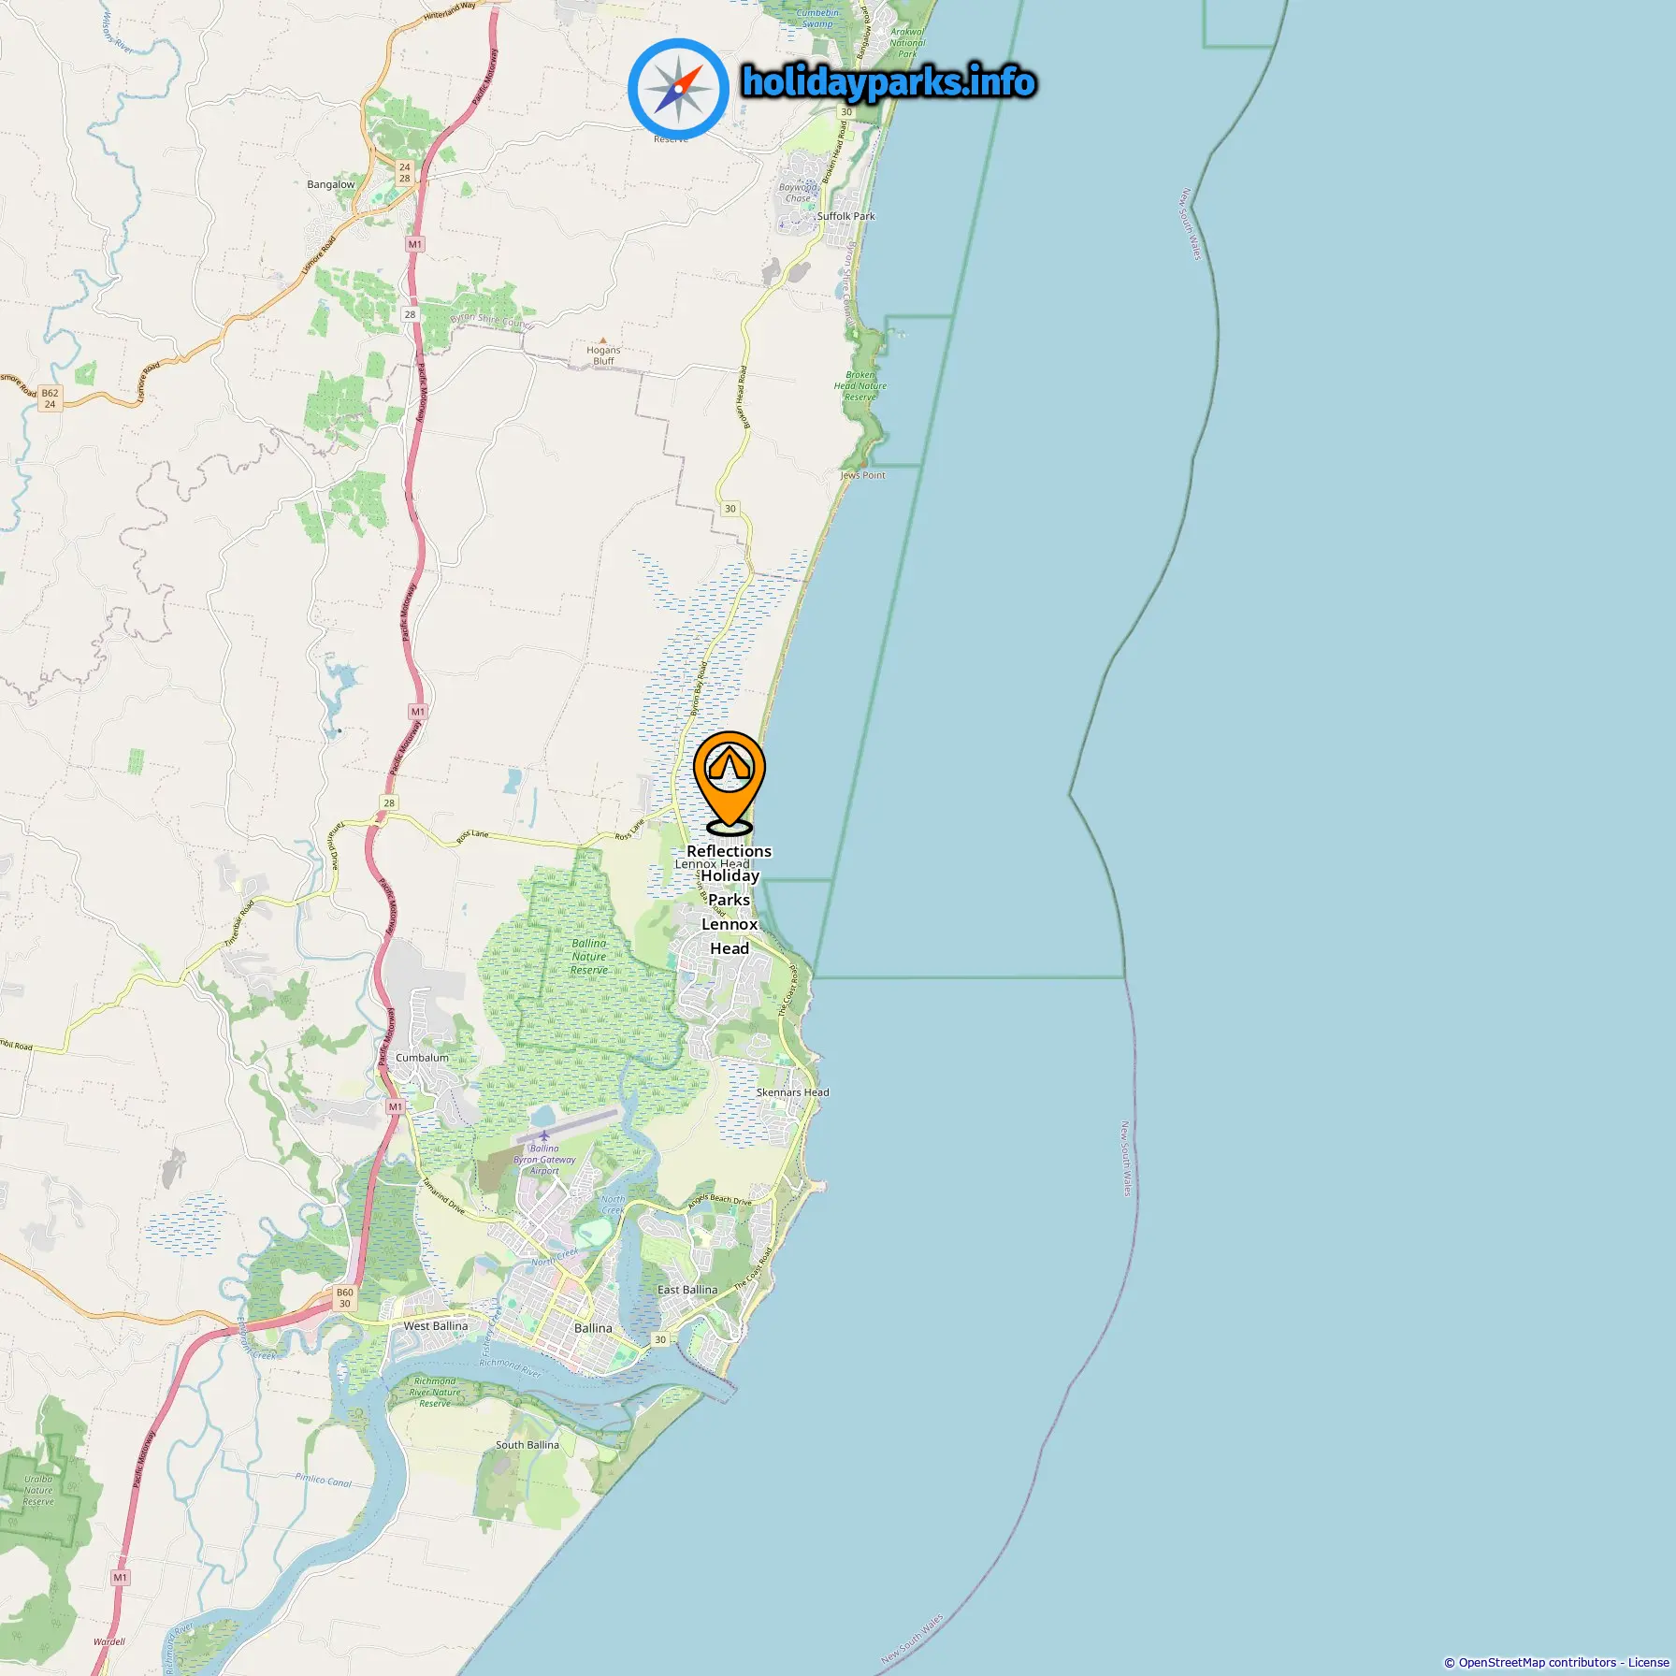Click the Skennars Head place label
This screenshot has height=1676, width=1676.
pyautogui.click(x=792, y=1092)
